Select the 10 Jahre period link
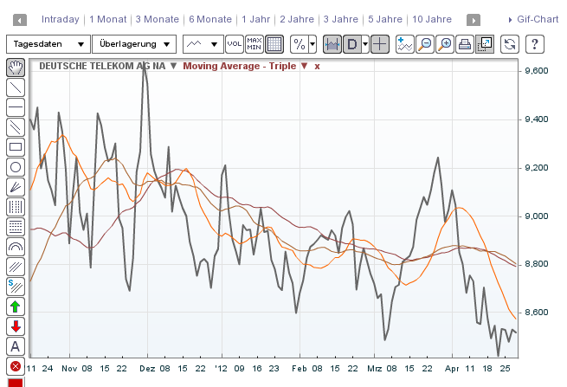Screen dimensions: 567x387 [432, 19]
